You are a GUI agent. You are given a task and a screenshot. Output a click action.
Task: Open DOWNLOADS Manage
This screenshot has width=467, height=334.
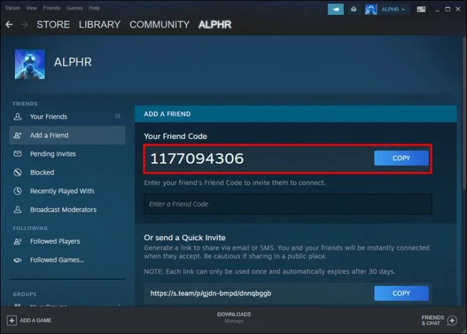(234, 317)
